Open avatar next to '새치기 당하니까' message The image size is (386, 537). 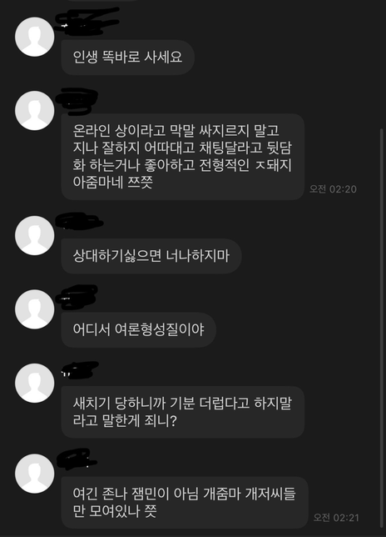point(34,384)
